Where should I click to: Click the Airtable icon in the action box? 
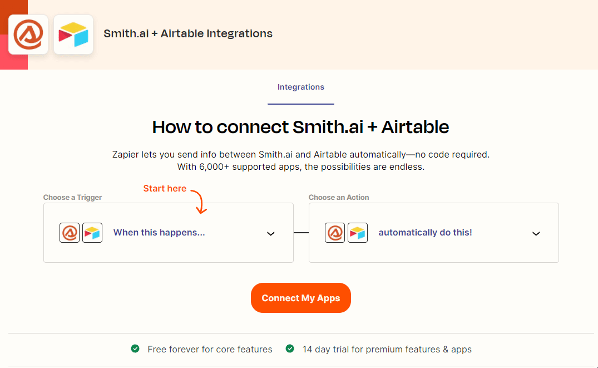coord(358,232)
